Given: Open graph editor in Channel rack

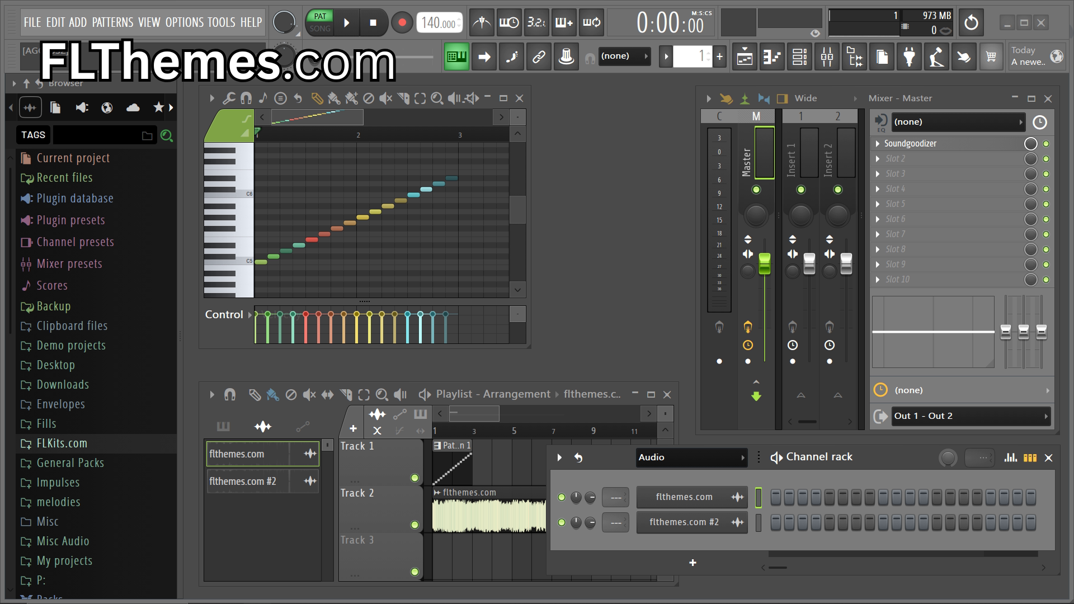Looking at the screenshot, I should pyautogui.click(x=1010, y=457).
